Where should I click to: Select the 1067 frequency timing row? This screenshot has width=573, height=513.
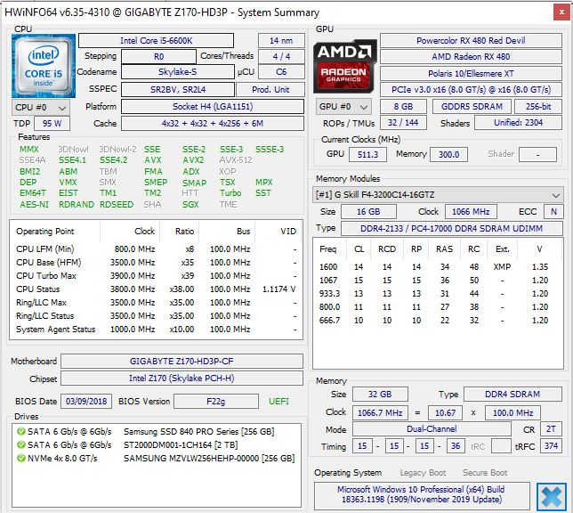click(x=438, y=281)
